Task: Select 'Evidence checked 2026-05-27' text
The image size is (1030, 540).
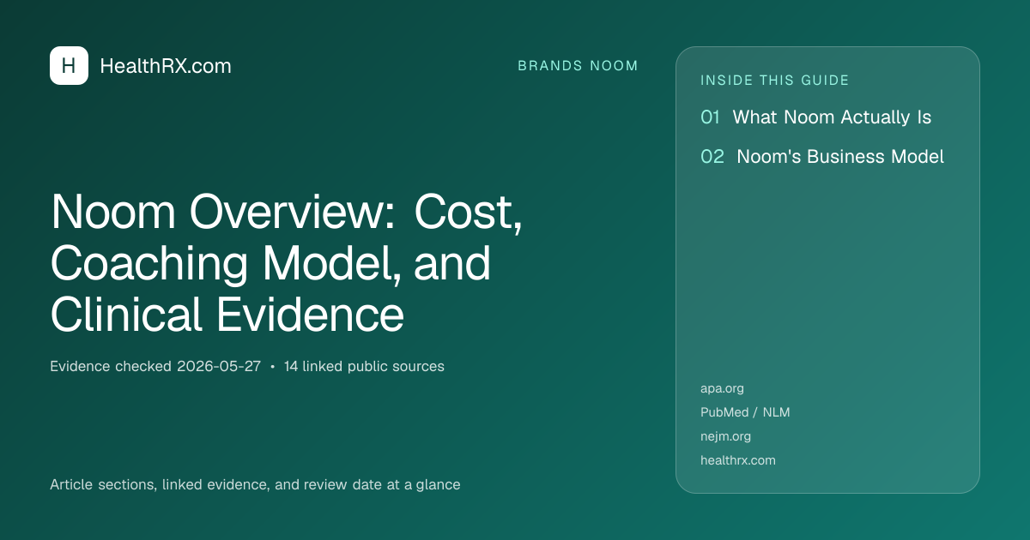Action: 155,366
